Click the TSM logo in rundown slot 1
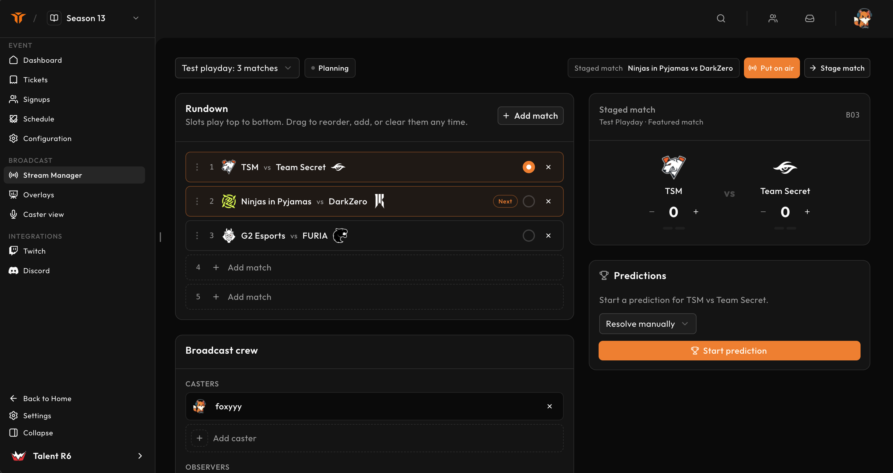893x473 pixels. click(228, 167)
